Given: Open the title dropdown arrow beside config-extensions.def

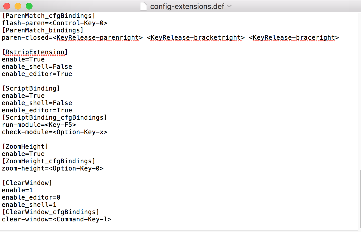Looking at the screenshot, I should coord(229,6).
